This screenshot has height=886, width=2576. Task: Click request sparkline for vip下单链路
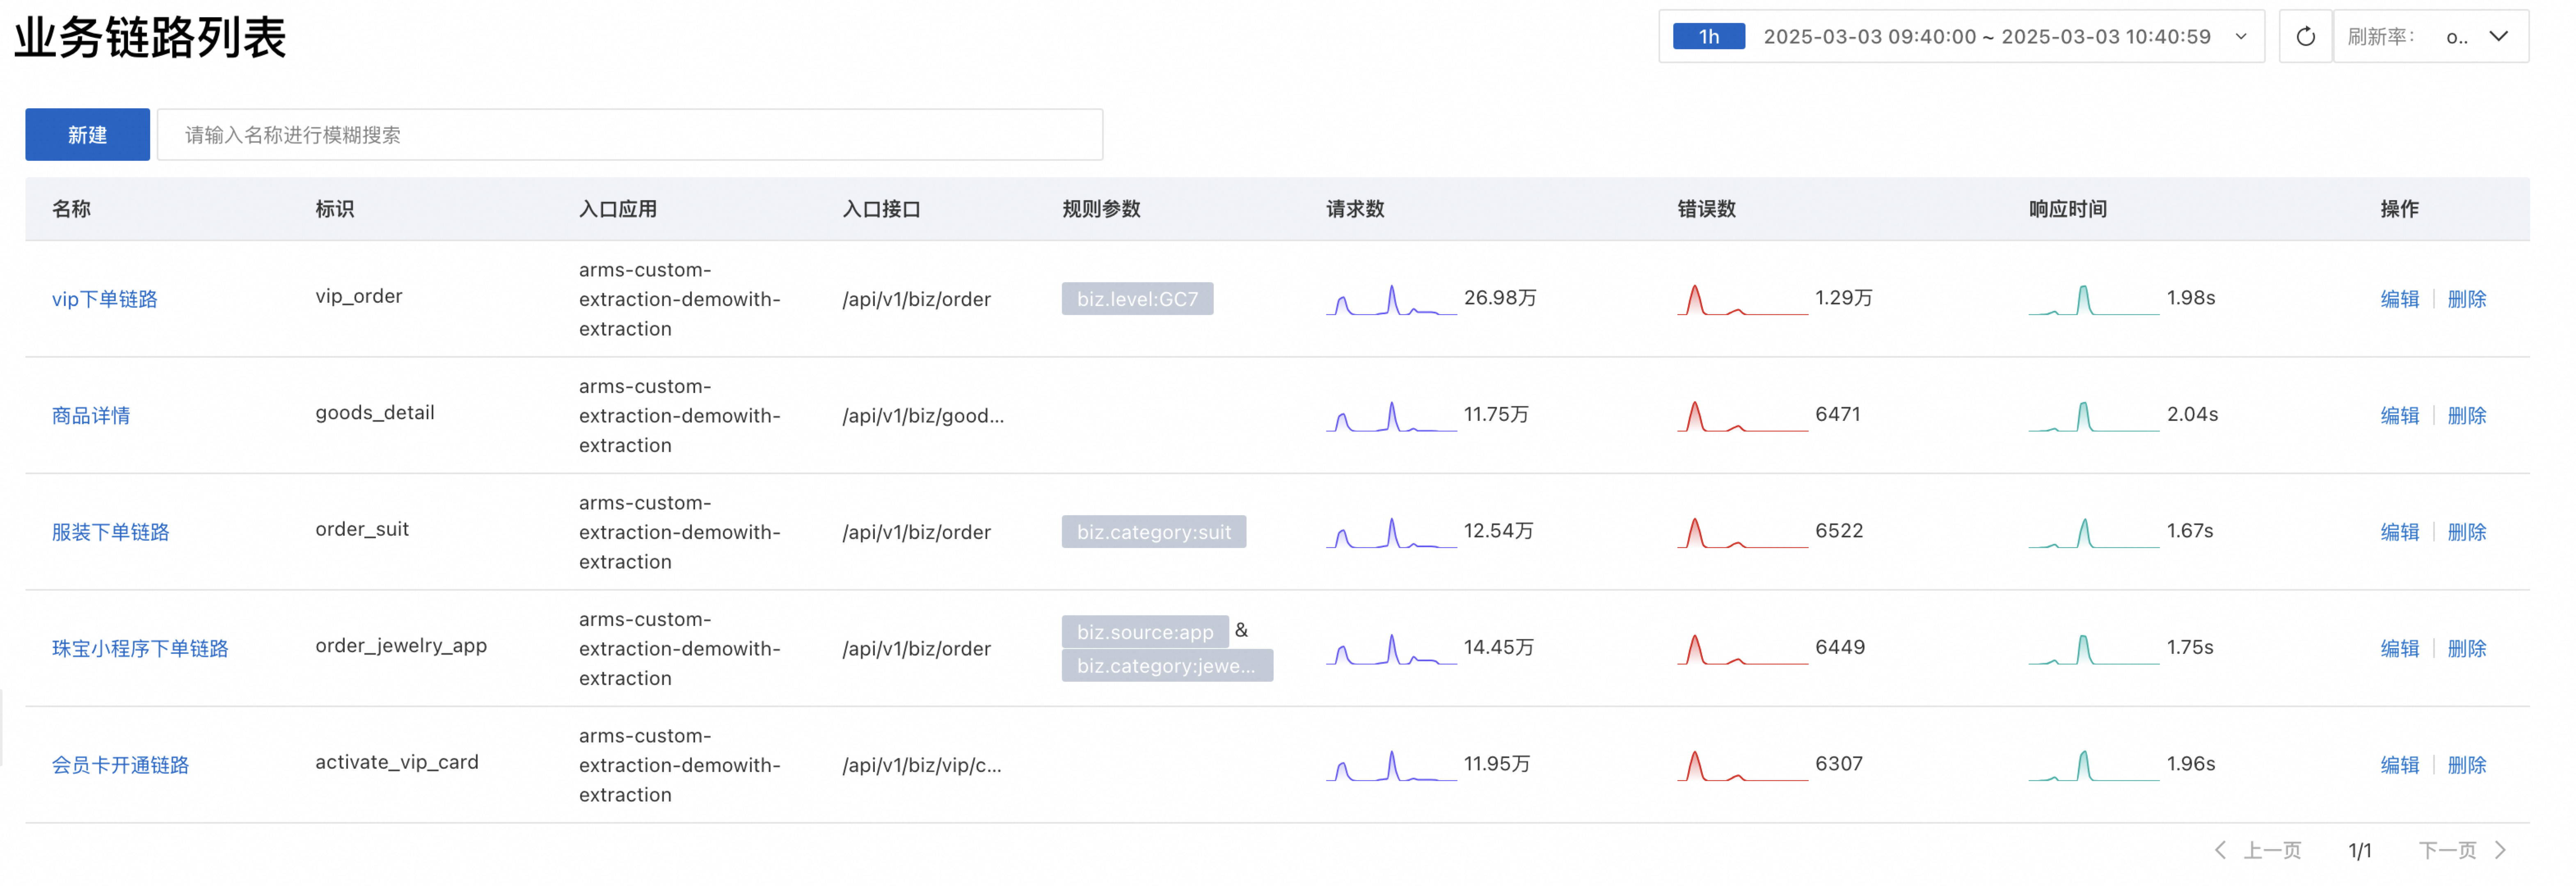coord(1391,299)
